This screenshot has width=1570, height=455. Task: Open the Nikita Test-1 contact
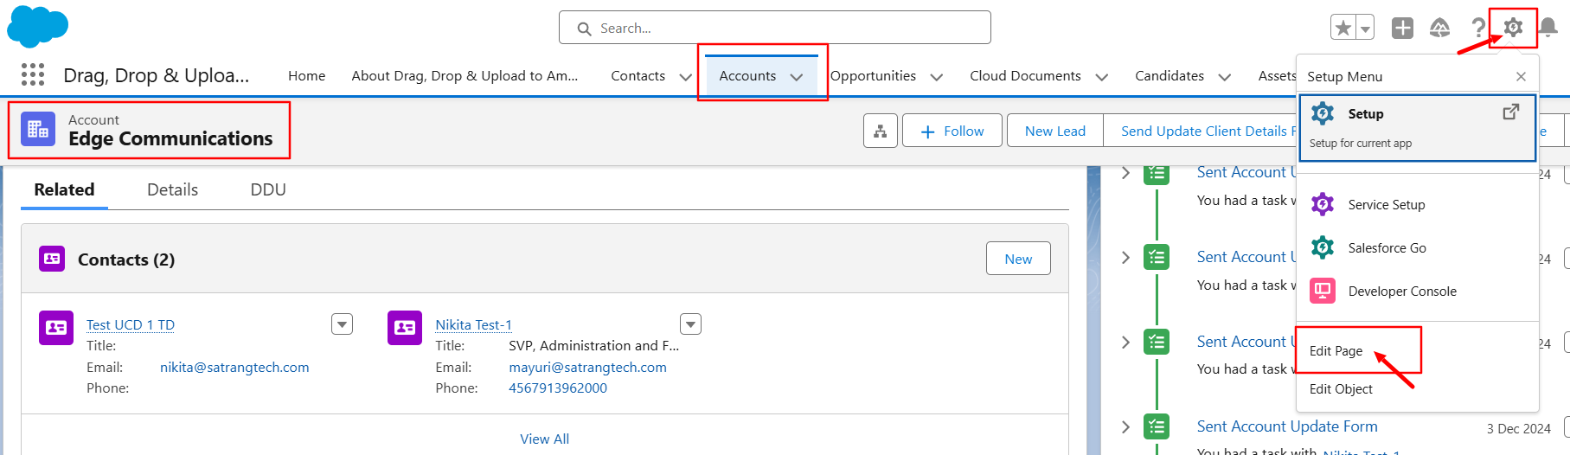coord(474,325)
